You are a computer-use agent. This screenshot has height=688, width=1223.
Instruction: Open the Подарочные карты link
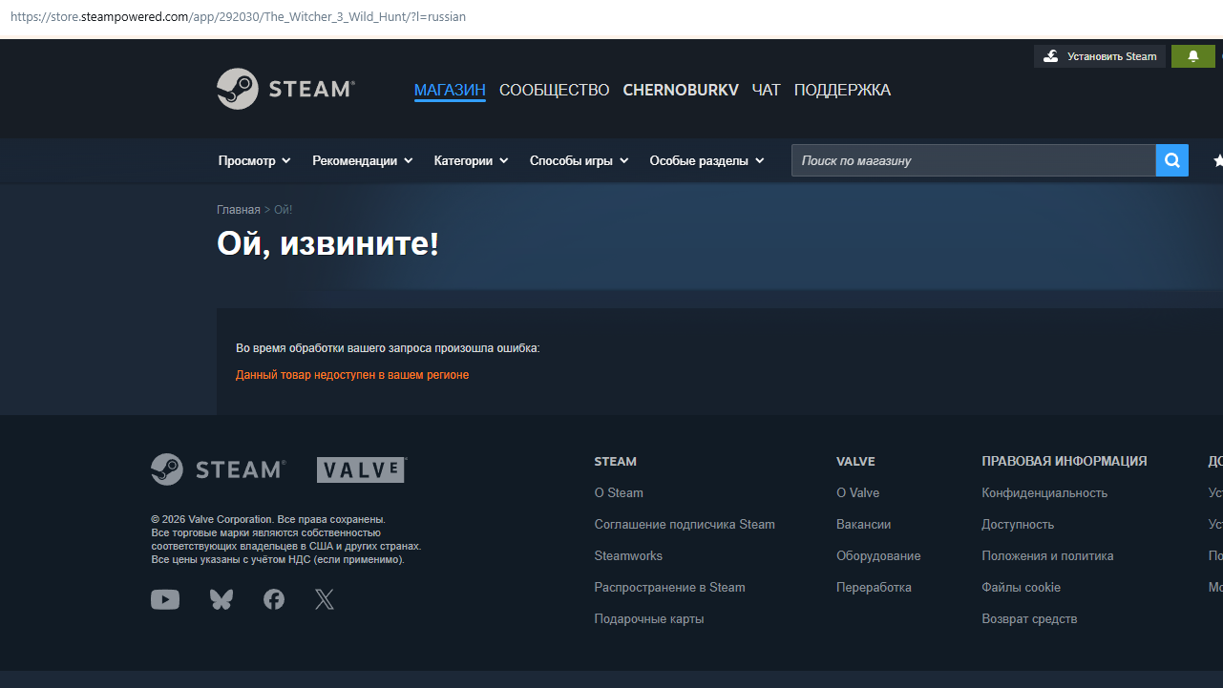tap(649, 619)
